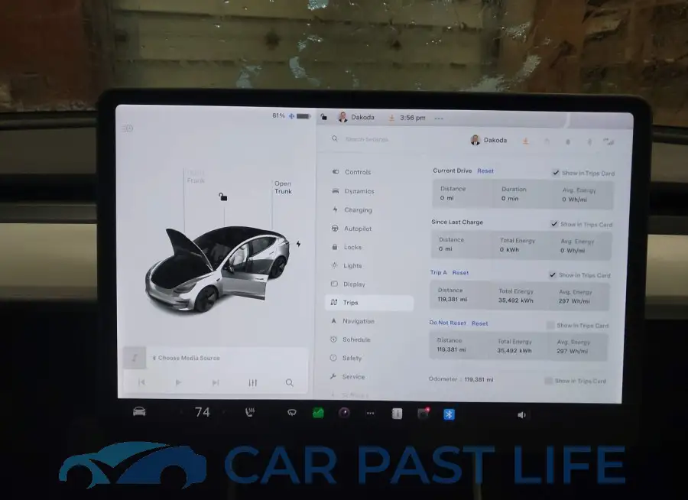
Task: Decrease cabin temperature with left arrow
Action: click(180, 412)
